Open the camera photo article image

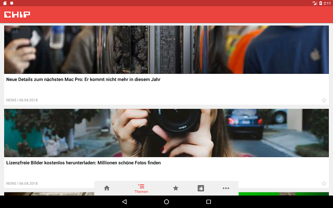pyautogui.click(x=166, y=133)
